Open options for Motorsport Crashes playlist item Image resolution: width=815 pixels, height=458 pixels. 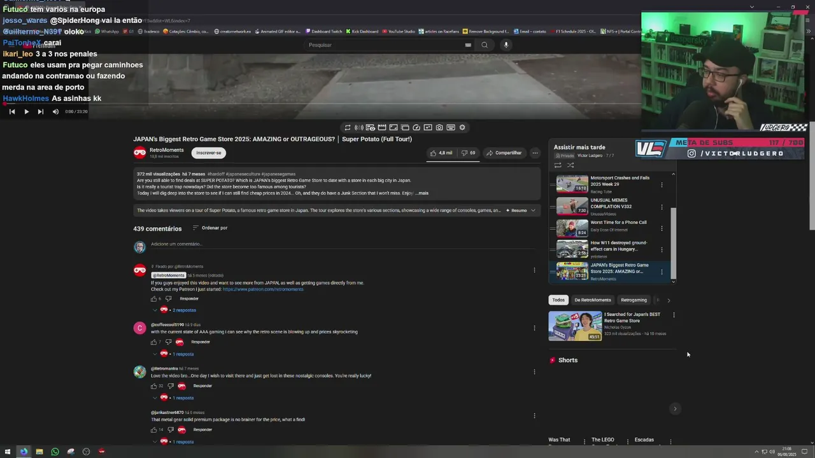pos(662,185)
